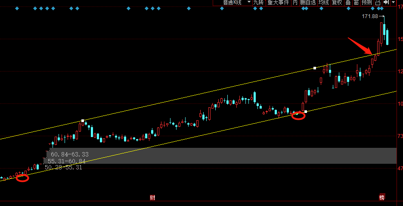Image resolution: width=403 pixels, height=206 pixels.
Task: Click the 内 toolbar button
Action: tap(295, 3)
